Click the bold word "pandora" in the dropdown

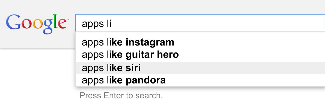coord(146,80)
